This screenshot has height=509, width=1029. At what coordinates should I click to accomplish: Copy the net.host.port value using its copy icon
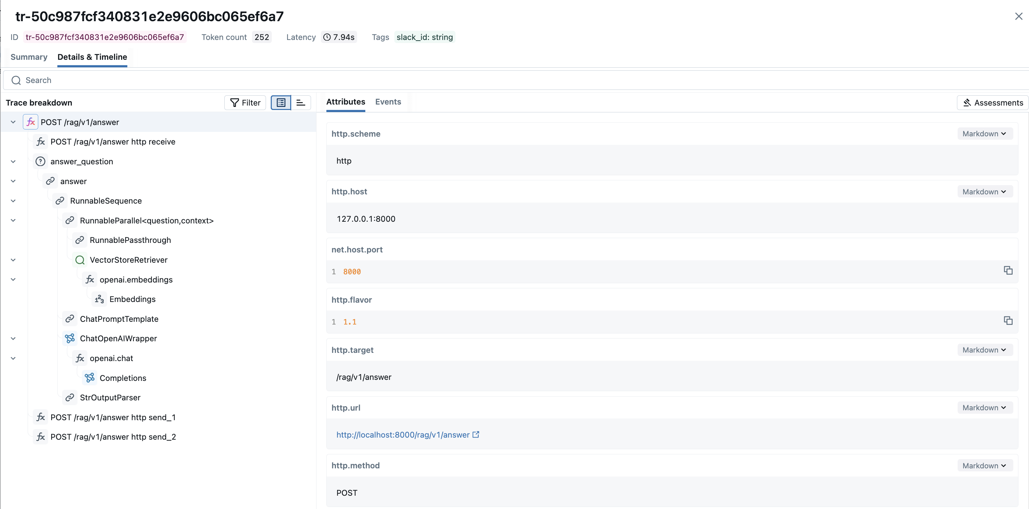[x=1008, y=270]
